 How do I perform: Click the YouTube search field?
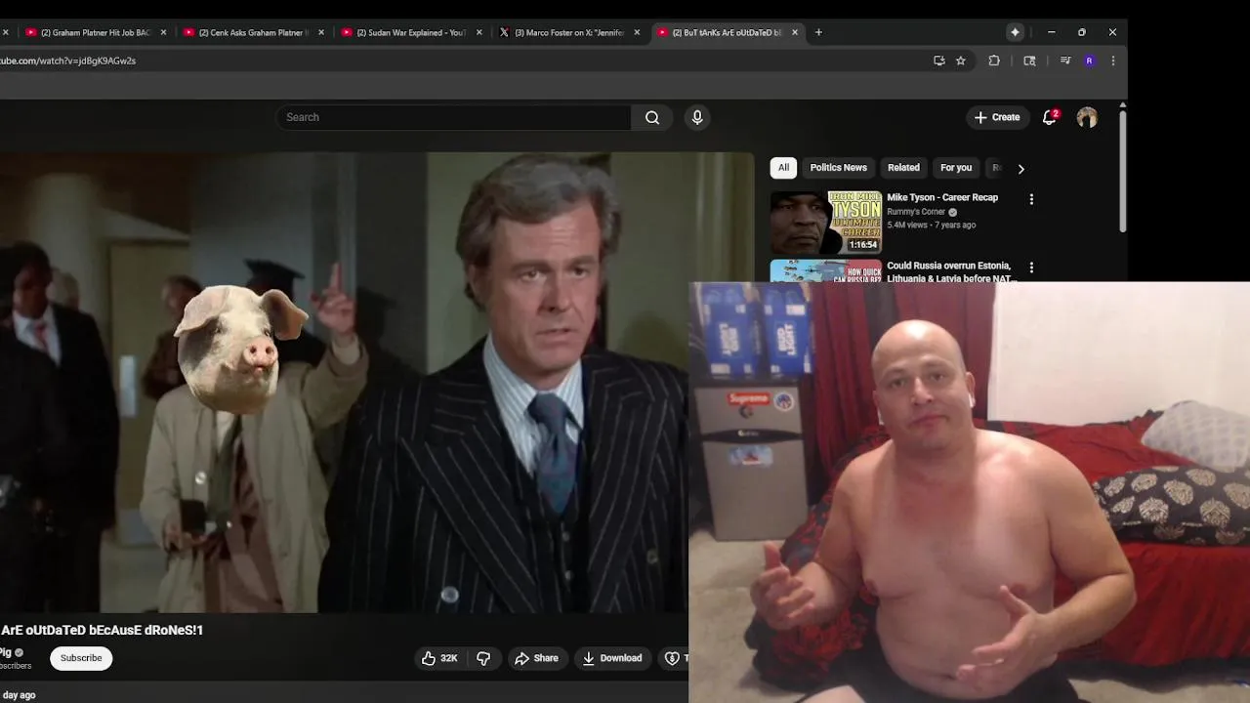453,117
